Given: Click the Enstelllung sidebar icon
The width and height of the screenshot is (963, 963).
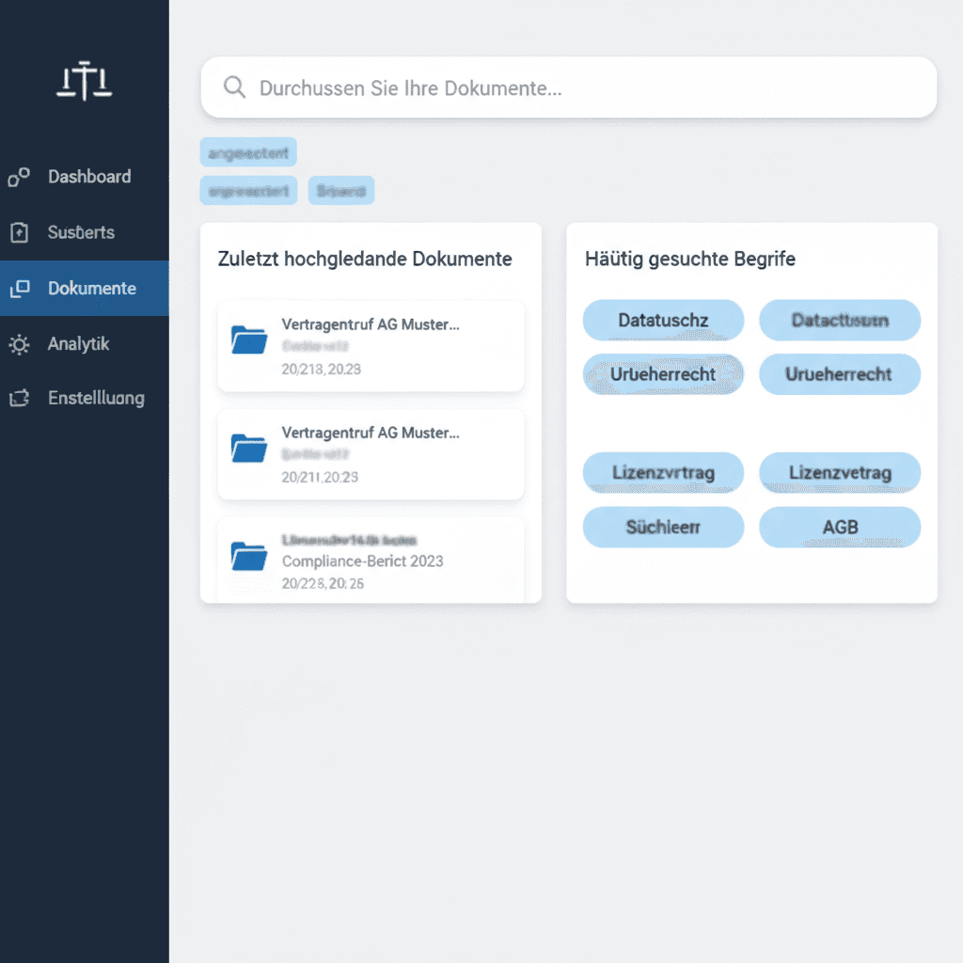Looking at the screenshot, I should tap(19, 398).
